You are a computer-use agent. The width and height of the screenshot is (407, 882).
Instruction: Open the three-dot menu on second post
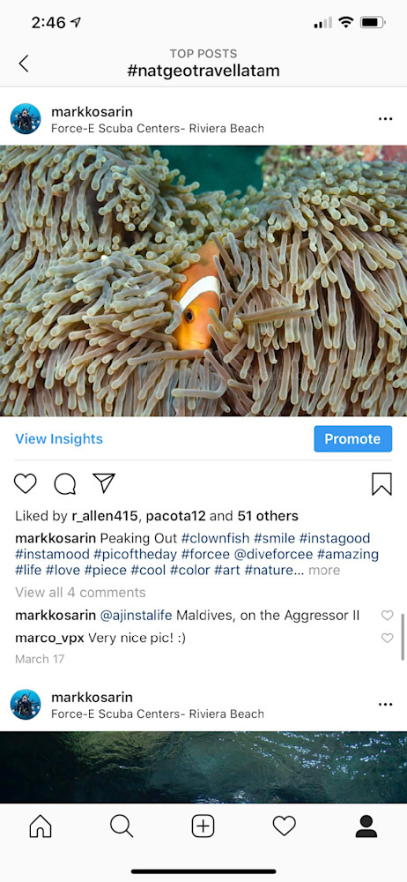coord(386,705)
